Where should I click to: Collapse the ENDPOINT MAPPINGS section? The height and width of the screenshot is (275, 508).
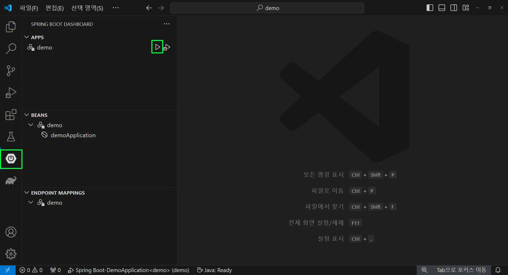coord(26,193)
